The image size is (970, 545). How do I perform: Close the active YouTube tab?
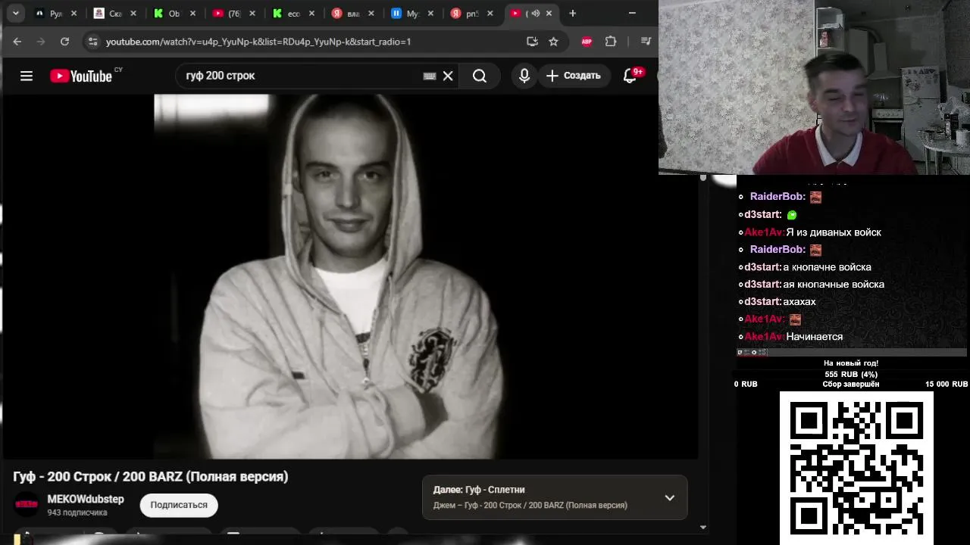pyautogui.click(x=548, y=14)
